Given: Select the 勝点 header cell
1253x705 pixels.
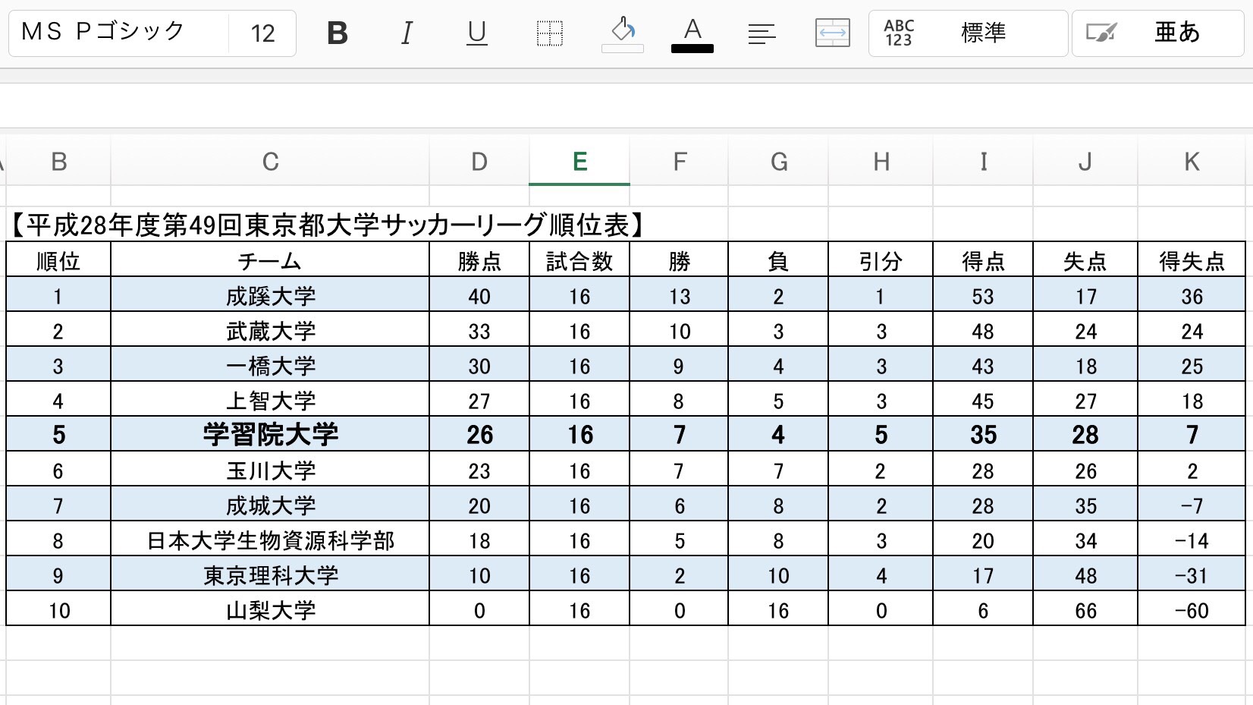Looking at the screenshot, I should pyautogui.click(x=479, y=260).
